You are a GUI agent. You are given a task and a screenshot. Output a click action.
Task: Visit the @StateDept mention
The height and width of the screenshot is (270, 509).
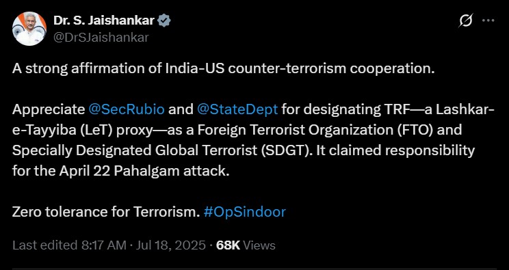(x=237, y=109)
